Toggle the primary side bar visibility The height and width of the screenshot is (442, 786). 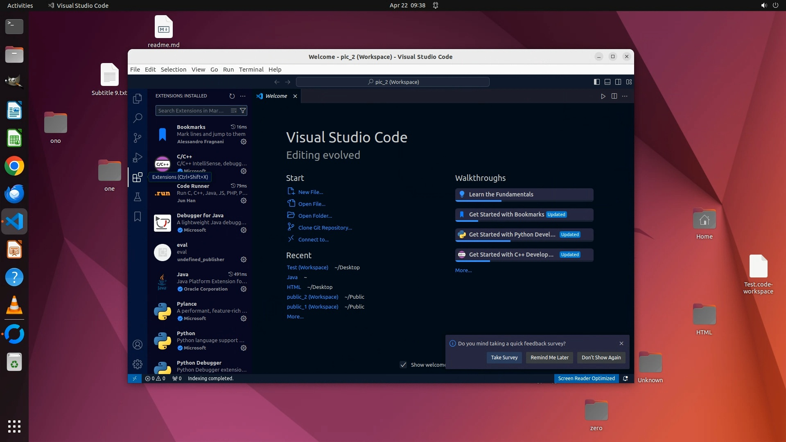[x=597, y=82]
